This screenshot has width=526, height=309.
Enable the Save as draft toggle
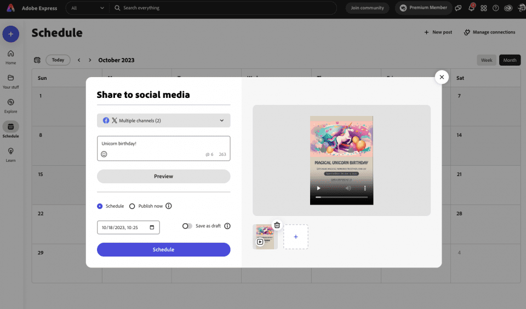pos(187,226)
